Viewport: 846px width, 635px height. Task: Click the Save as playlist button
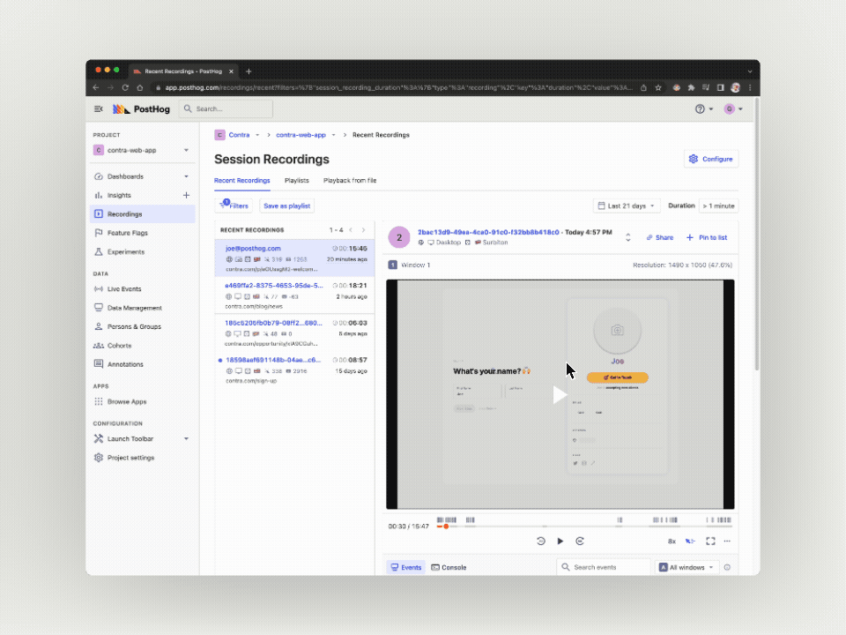287,205
